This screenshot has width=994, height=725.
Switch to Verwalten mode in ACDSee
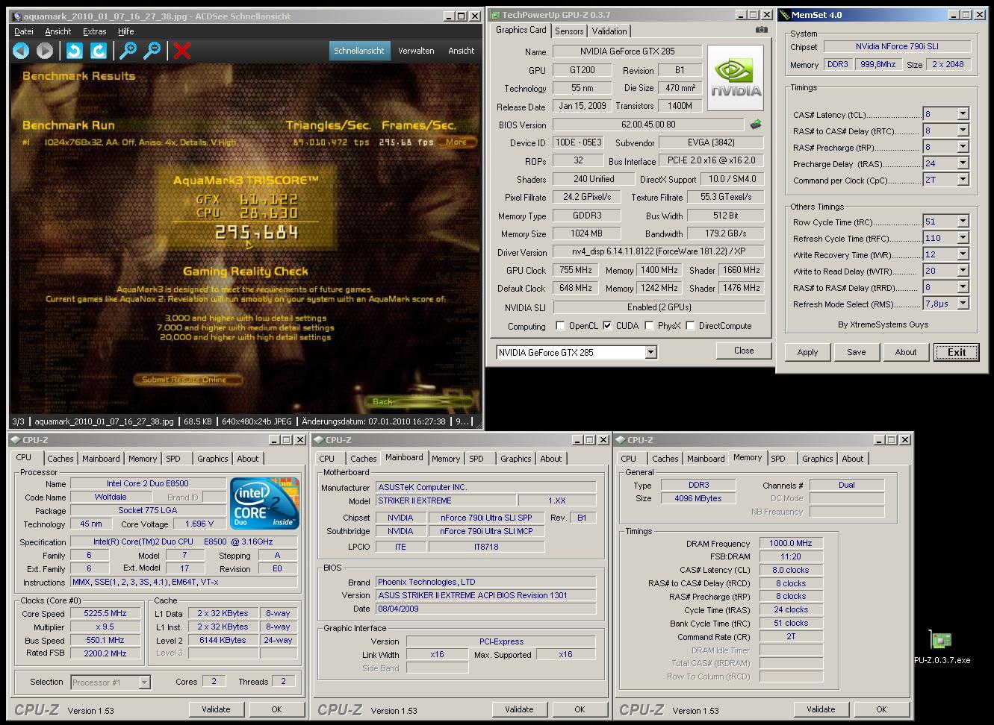tap(416, 51)
